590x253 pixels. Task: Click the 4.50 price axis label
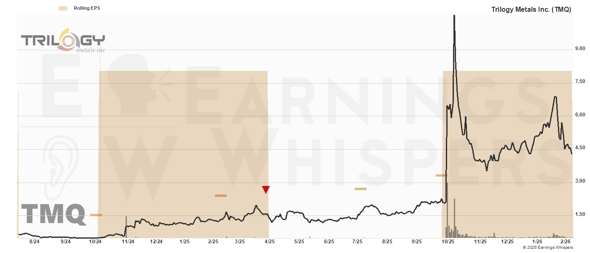[580, 148]
